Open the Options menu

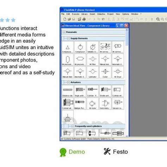[125, 14]
